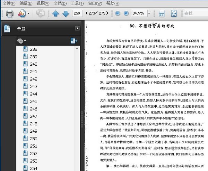Screen dimensions: 208x171
Task: Toggle the bookmarks panel icon on left sidebar
Action: pyautogui.click(x=7, y=29)
